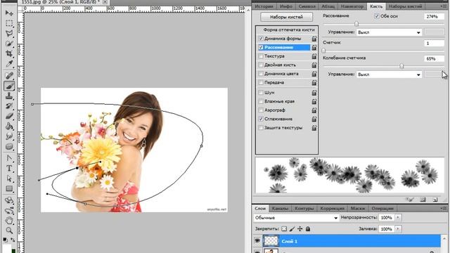The width and height of the screenshot is (450, 253).
Task: Switch to the Навигатор tab
Action: 352,6
